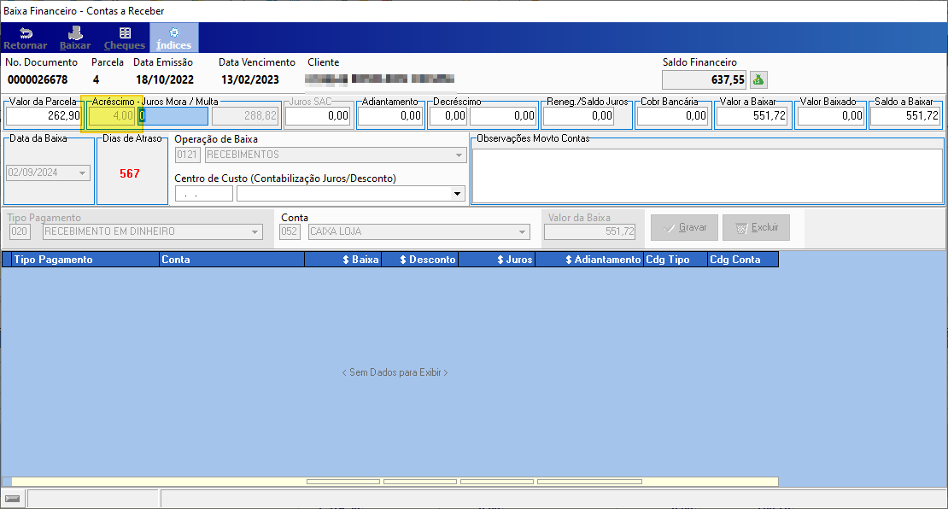Click the Valor da Baixa field
The width and height of the screenshot is (948, 509).
pos(590,231)
